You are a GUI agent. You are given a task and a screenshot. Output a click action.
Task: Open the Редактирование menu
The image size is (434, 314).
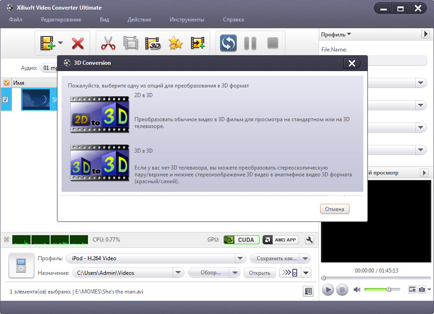click(x=61, y=20)
